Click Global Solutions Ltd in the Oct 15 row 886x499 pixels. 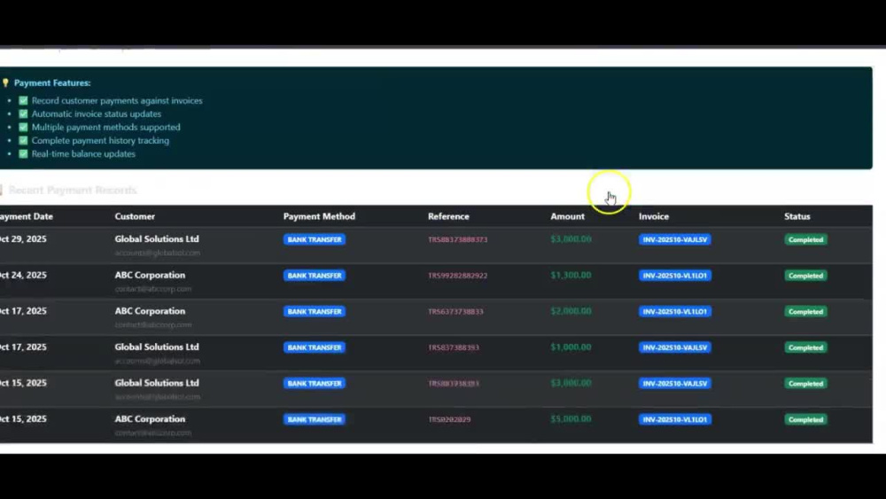point(157,383)
